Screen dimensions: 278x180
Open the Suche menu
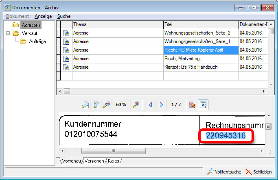64,16
